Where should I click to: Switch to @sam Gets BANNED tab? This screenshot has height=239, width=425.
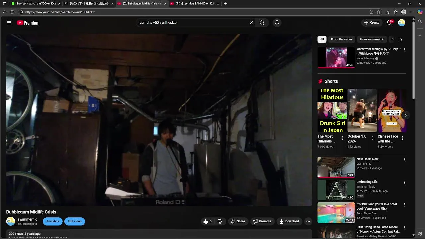click(195, 4)
